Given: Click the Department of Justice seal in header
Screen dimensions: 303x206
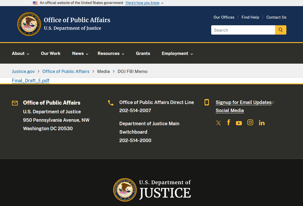Looking at the screenshot, I should tap(29, 24).
